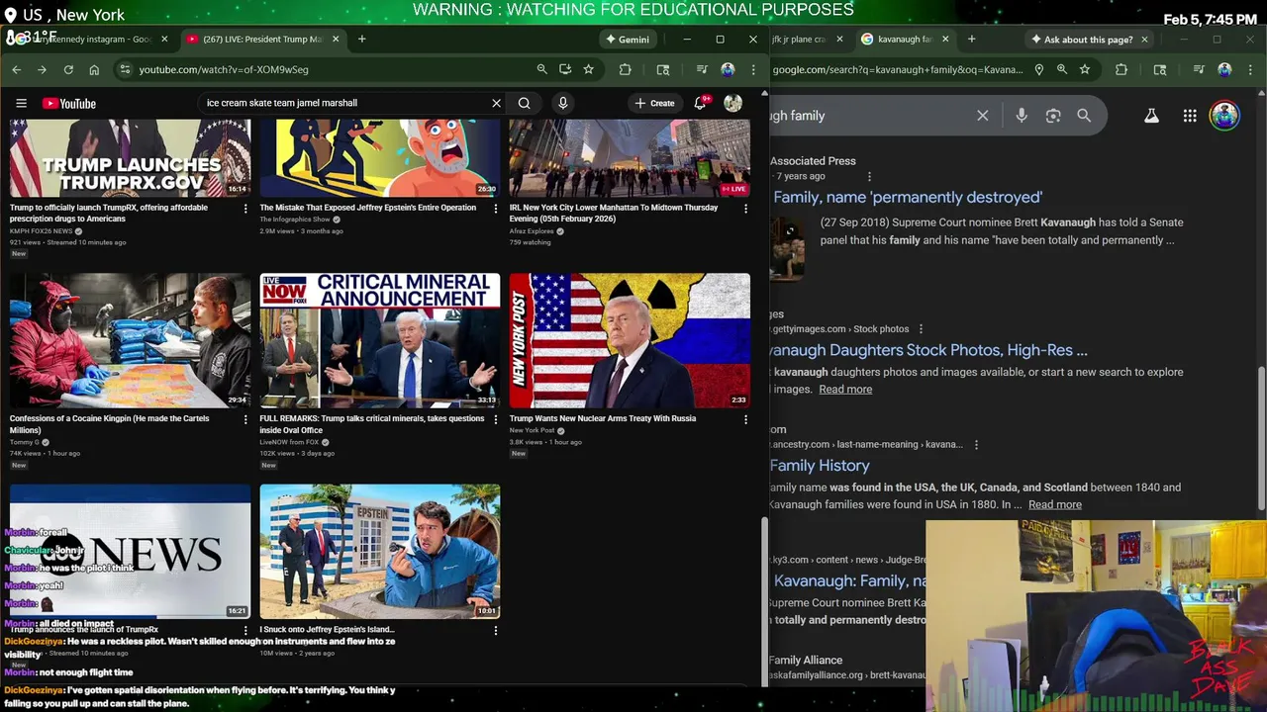Open Chrome menu in Google browser window
Image resolution: width=1267 pixels, height=712 pixels.
click(1250, 69)
